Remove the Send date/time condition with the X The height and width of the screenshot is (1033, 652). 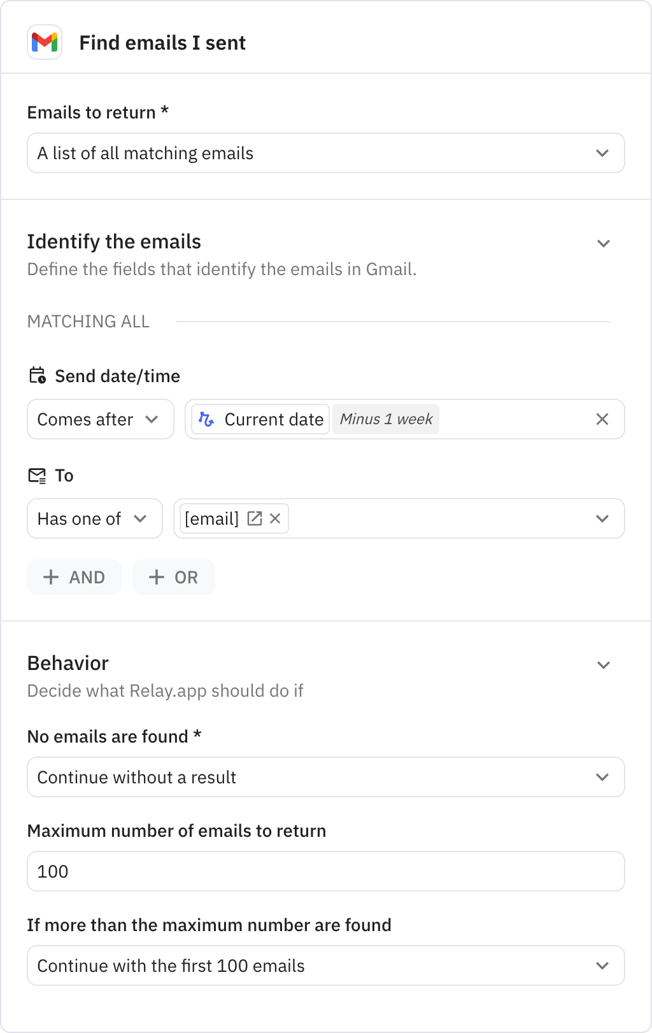(601, 419)
